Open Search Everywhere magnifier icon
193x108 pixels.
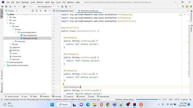[x=183, y=7]
